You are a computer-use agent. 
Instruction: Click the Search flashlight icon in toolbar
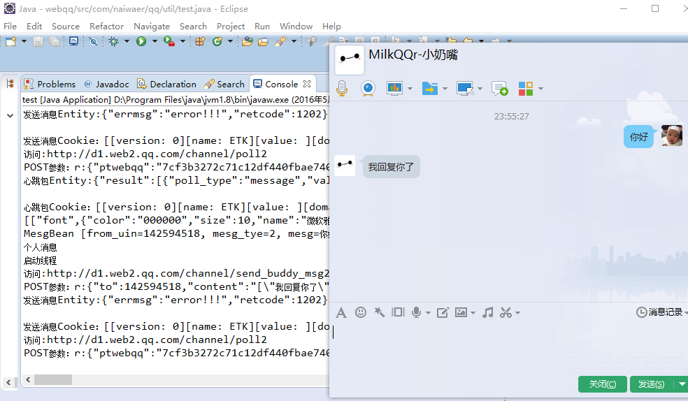[x=280, y=41]
